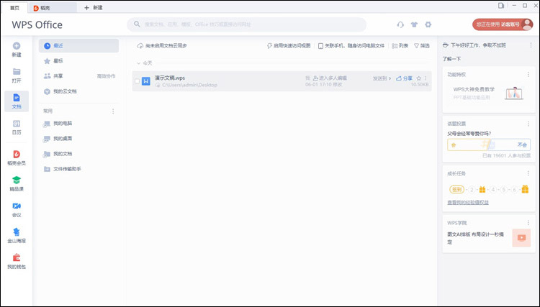
Task: Click the cloud sync icon 尚未启用文档云同步
Action: (x=140, y=46)
